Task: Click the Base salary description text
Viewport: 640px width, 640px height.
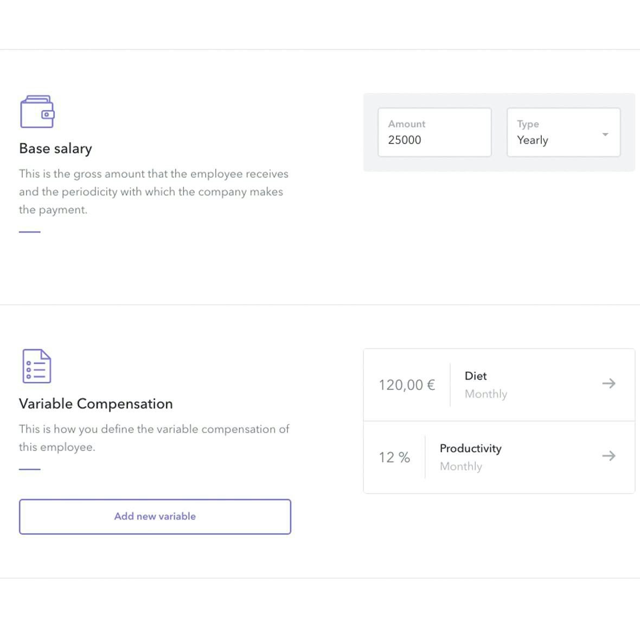Action: pyautogui.click(x=153, y=191)
